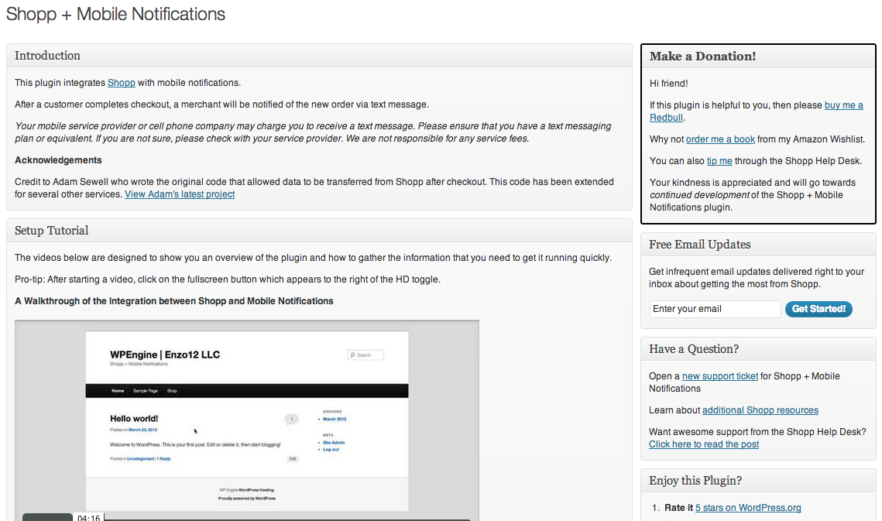Click the Setup Tutorial panel header
This screenshot has height=521, width=882.
(319, 231)
